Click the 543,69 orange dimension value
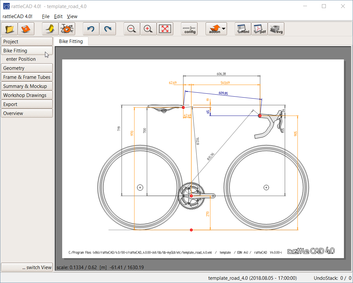This screenshot has height=283, width=353. coord(225,83)
